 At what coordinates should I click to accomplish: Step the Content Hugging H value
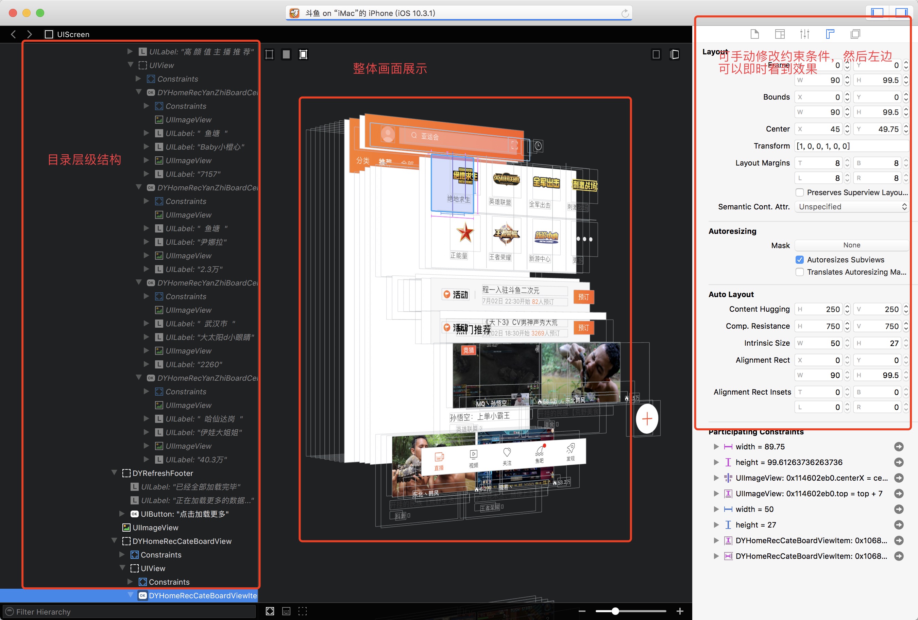847,309
